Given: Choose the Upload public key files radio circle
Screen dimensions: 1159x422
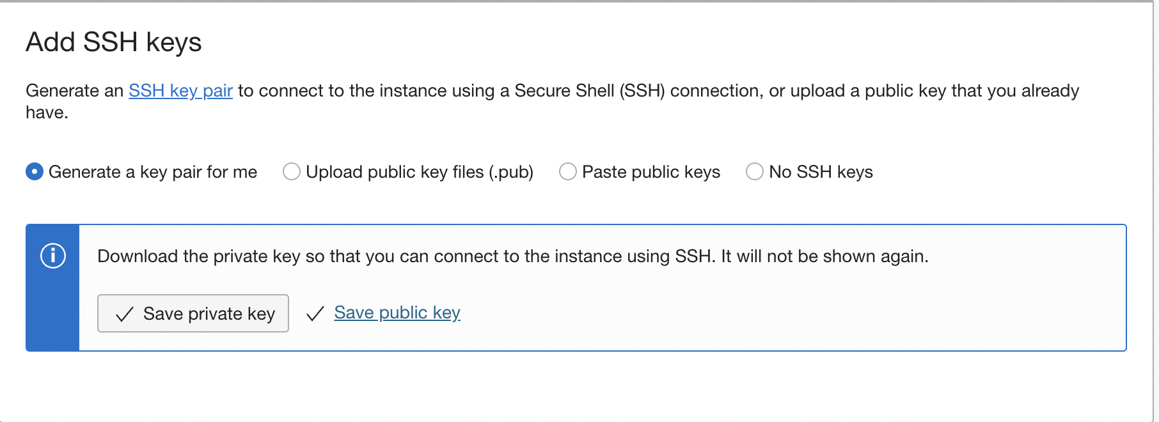Looking at the screenshot, I should [292, 172].
